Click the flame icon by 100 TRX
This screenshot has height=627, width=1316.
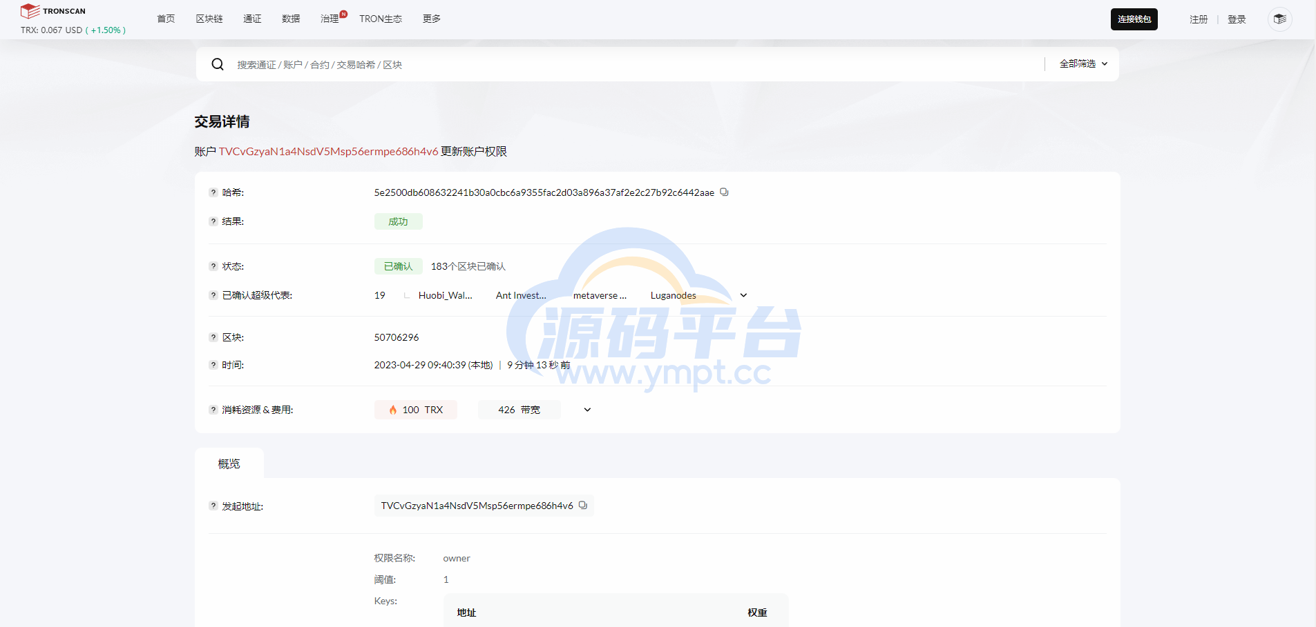[393, 410]
